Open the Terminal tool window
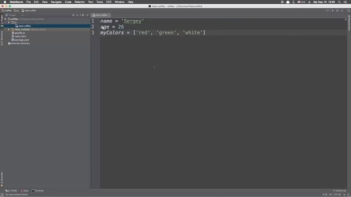The width and height of the screenshot is (351, 197). pos(38,191)
